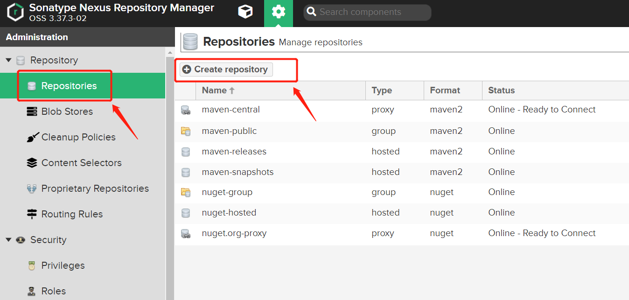The width and height of the screenshot is (629, 300).
Task: Click the sidebar scrollbar up arrow
Action: pos(170,53)
